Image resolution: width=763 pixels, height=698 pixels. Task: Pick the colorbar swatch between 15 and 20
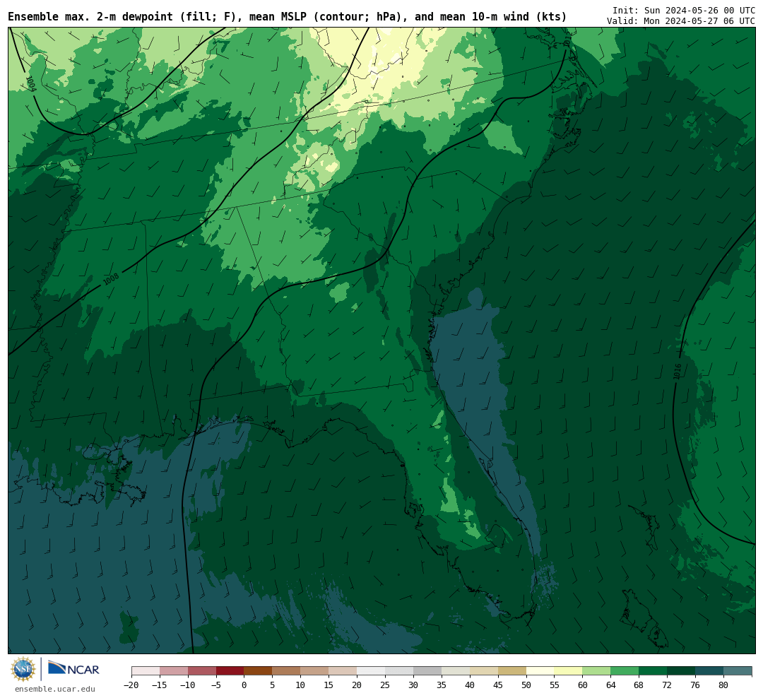click(x=343, y=671)
